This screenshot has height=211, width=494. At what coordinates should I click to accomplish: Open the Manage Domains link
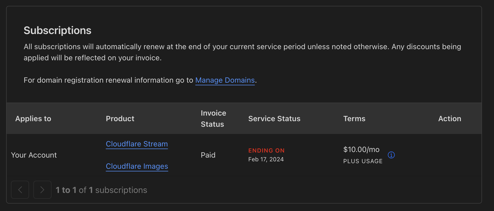225,80
